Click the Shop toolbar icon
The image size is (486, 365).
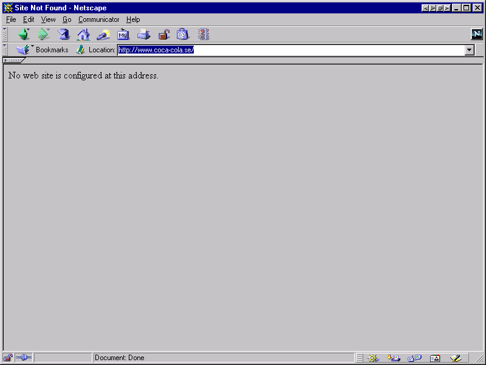tap(183, 34)
